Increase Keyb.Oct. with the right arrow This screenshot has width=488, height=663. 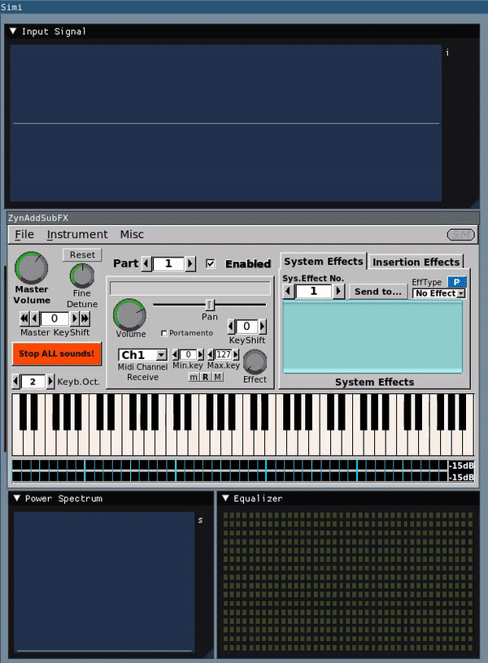coord(50,381)
